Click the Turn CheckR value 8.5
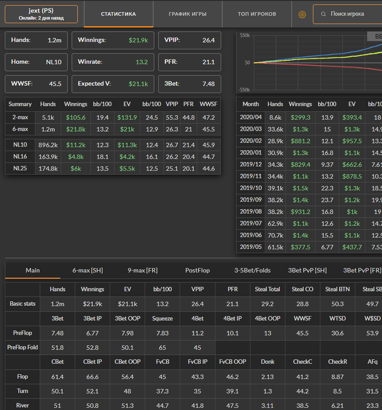Viewport: 382px width, 410px height. [x=337, y=391]
